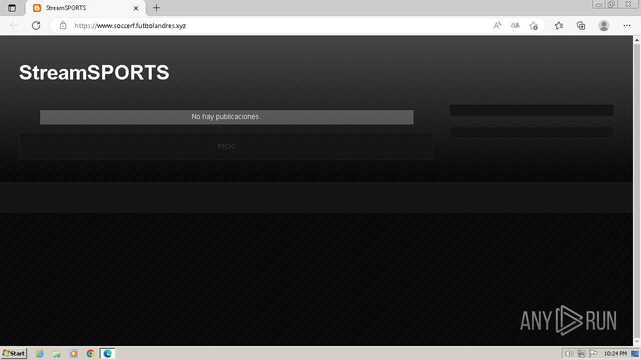Image resolution: width=641 pixels, height=360 pixels.
Task: Switch to Microsoft Edge taskbar button
Action: point(108,353)
